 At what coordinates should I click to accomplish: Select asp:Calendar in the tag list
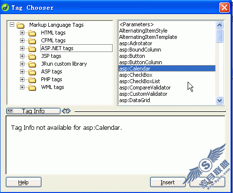point(167,69)
